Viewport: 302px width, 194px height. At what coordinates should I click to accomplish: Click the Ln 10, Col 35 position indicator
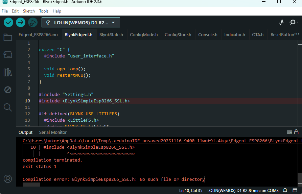(x=191, y=190)
